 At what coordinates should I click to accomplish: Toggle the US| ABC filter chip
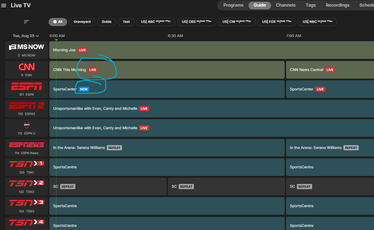click(156, 22)
